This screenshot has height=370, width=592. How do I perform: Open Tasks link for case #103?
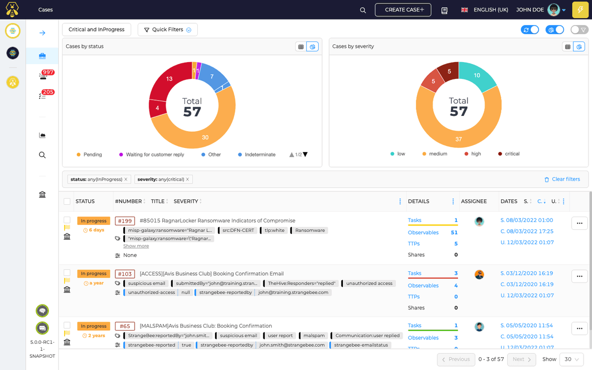click(x=414, y=273)
